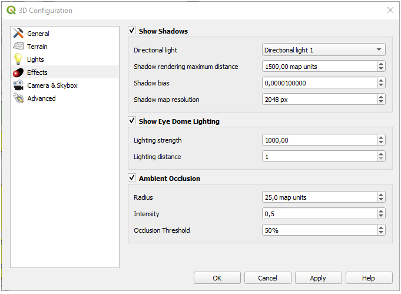Click the QGIS logo in title bar

coord(11,10)
